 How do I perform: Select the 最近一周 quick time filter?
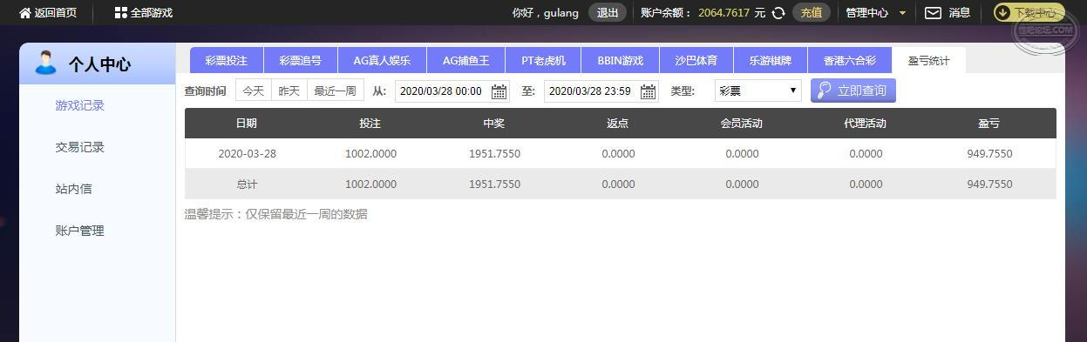(x=336, y=91)
